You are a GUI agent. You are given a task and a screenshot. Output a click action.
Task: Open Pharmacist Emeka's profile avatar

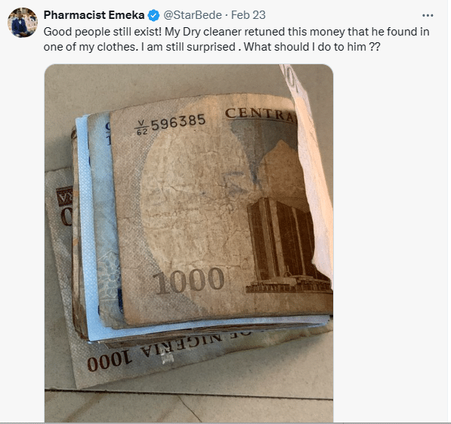pyautogui.click(x=23, y=23)
